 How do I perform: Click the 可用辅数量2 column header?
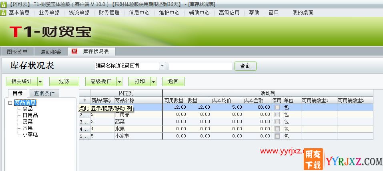coord(355,100)
